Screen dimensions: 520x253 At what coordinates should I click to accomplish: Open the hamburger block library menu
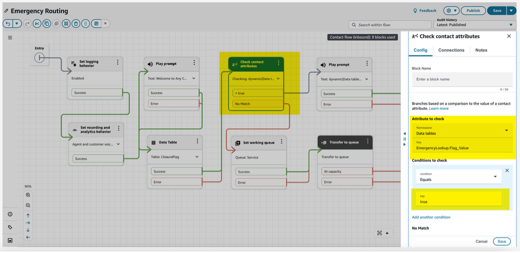10,37
